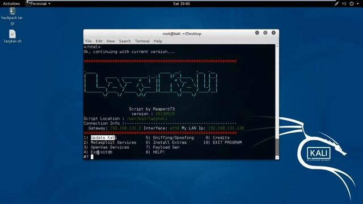This screenshot has width=363, height=204.
Task: Click Activities in the top bar
Action: pyautogui.click(x=11, y=4)
